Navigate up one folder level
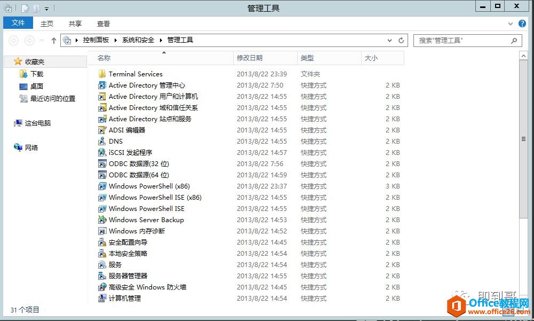The height and width of the screenshot is (321, 534). pos(54,41)
